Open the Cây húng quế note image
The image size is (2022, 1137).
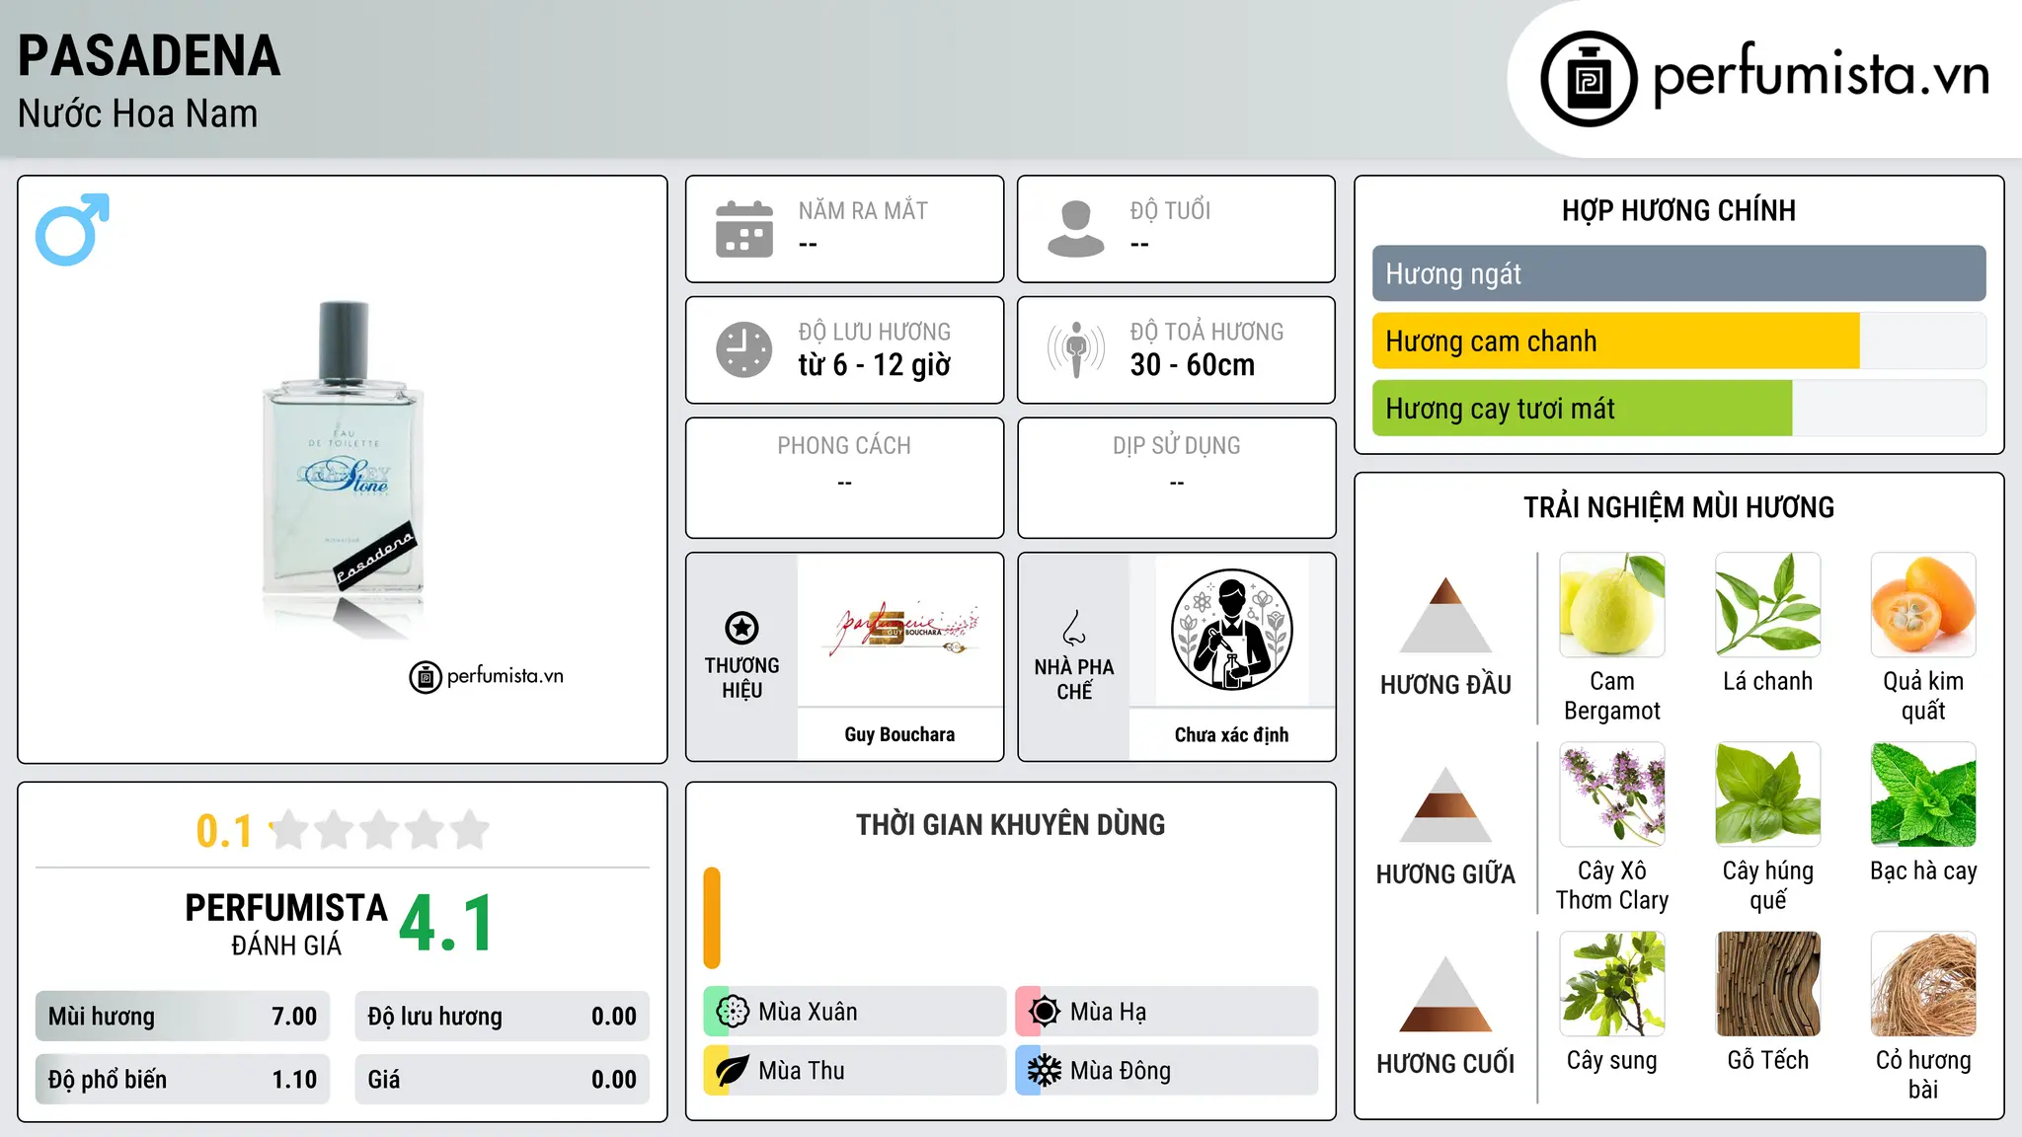pyautogui.click(x=1767, y=795)
